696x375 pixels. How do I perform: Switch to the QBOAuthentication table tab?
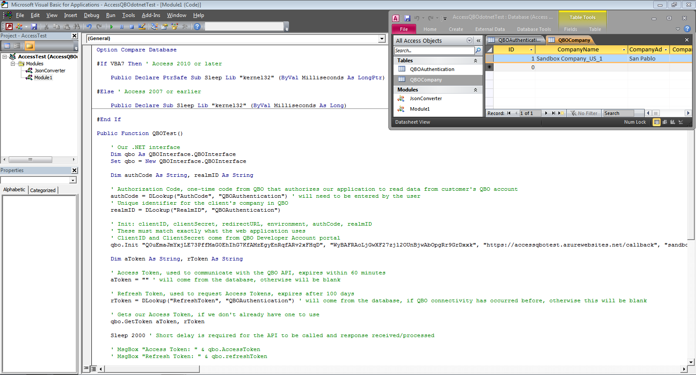click(x=515, y=40)
